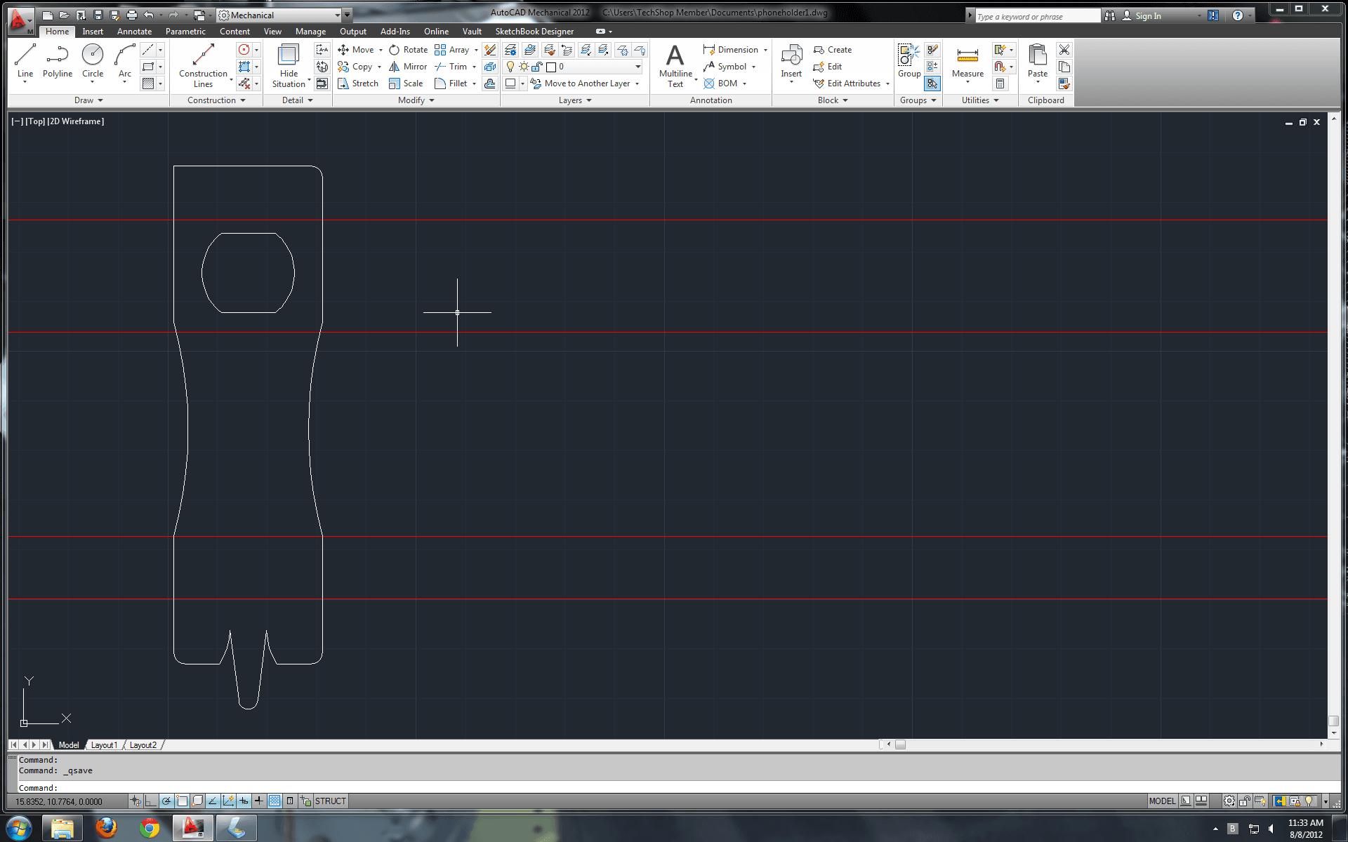
Task: Toggle the layer's light bulb visibility
Action: coord(510,67)
